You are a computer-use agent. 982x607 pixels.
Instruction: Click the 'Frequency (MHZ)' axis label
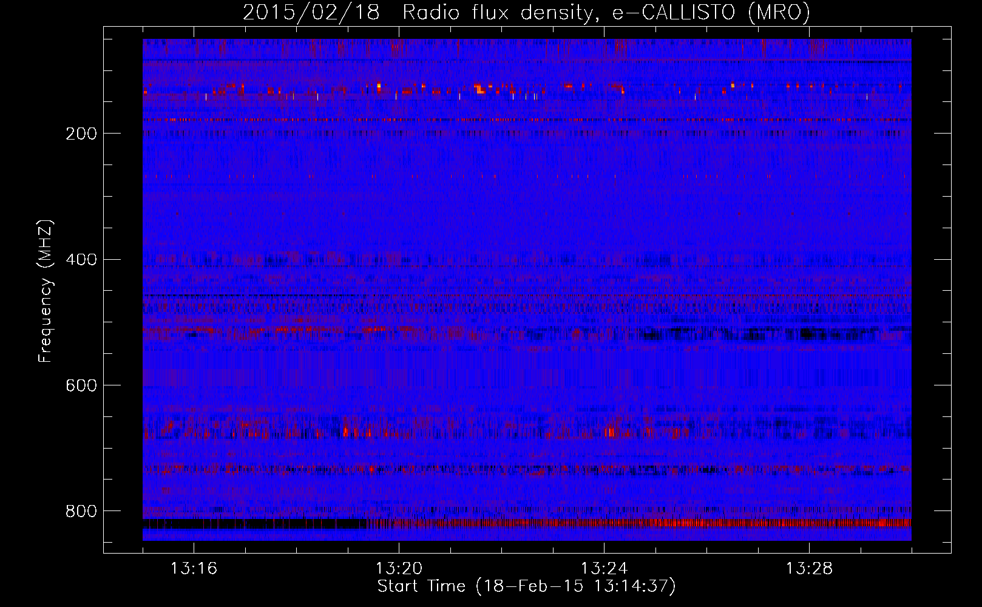pyautogui.click(x=46, y=291)
